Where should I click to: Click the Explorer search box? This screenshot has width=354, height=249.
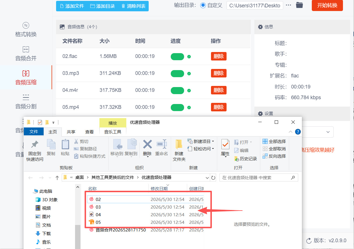tap(259, 178)
